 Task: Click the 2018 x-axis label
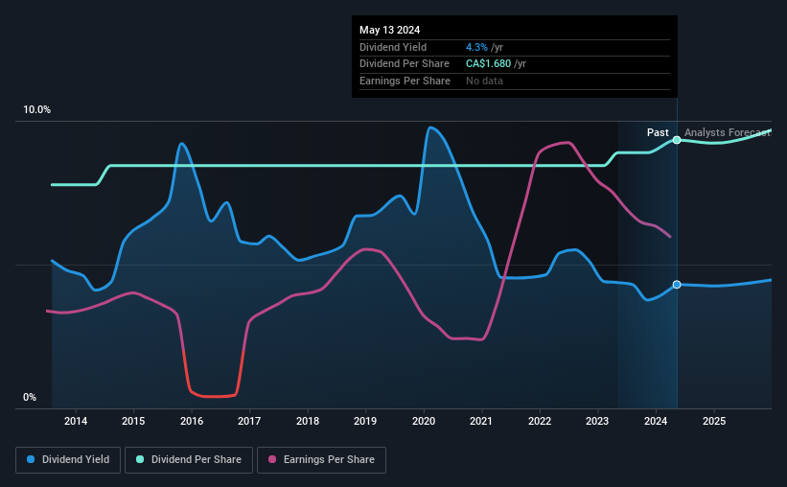308,421
